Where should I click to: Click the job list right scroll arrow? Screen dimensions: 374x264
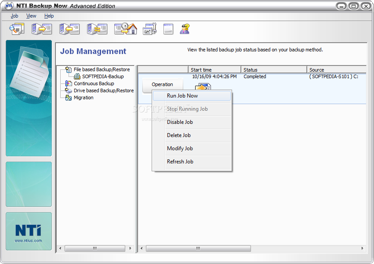362,248
